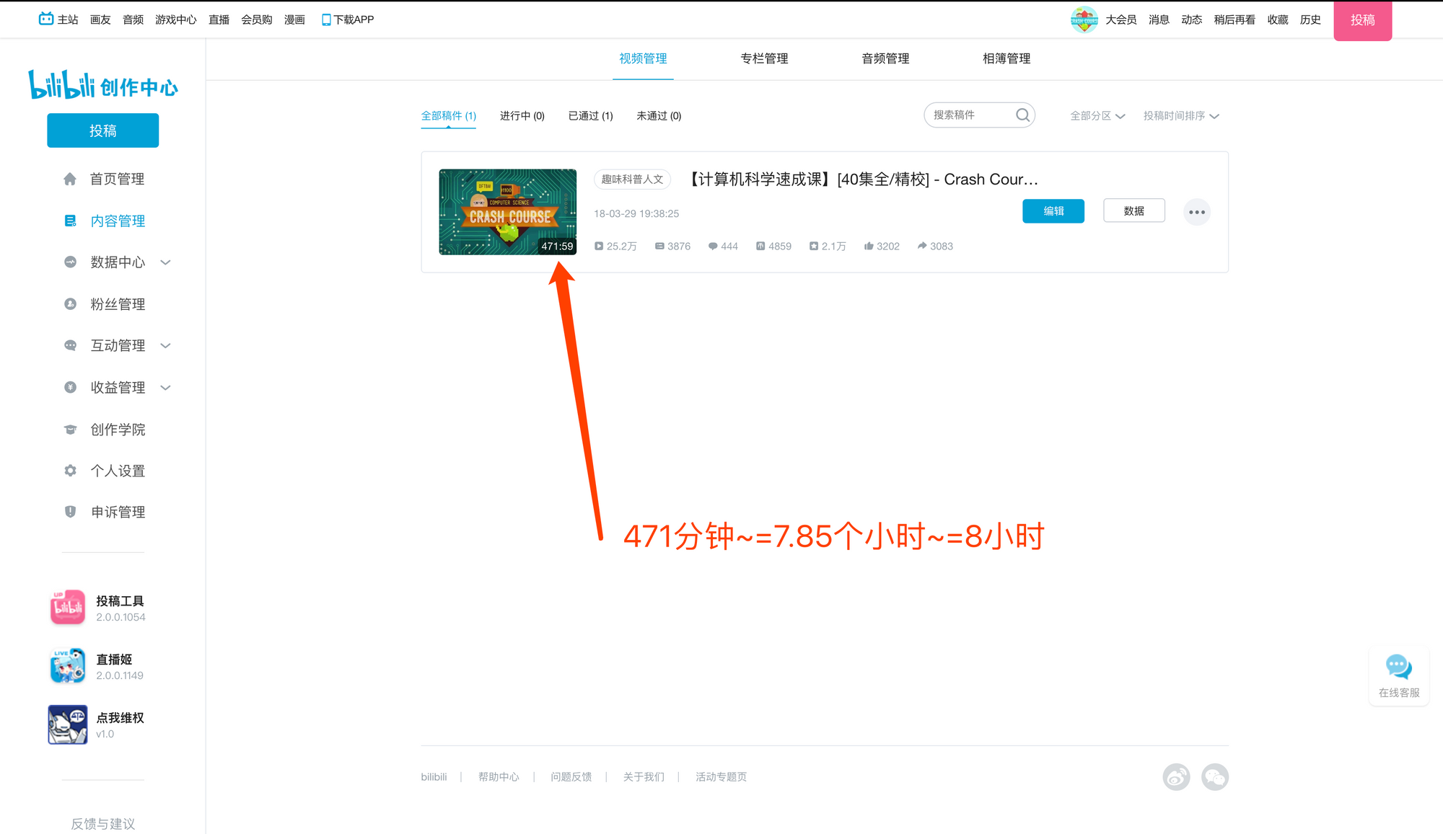Click the blue 编辑 button
This screenshot has height=834, width=1443.
pyautogui.click(x=1053, y=211)
